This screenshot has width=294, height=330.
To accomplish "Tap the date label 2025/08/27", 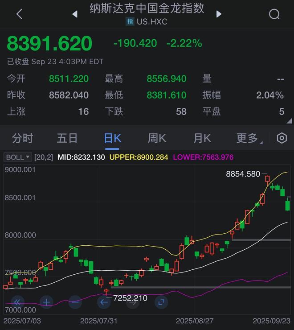I will pyautogui.click(x=195, y=321).
